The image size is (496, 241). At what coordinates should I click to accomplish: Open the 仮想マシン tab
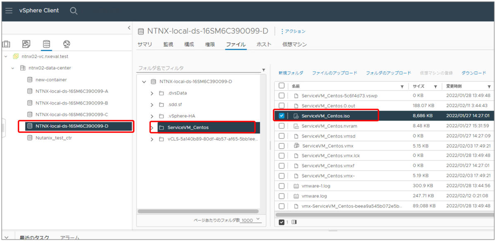pos(294,45)
